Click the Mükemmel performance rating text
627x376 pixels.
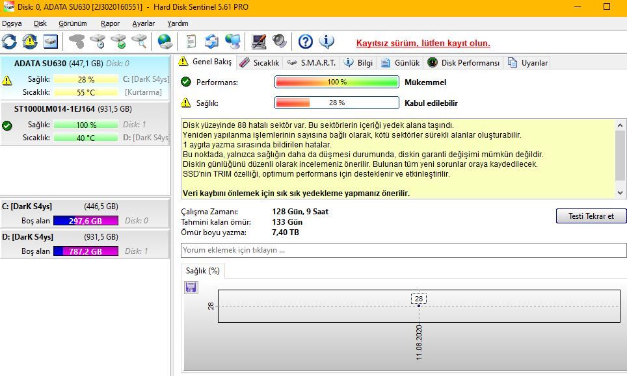pos(425,82)
